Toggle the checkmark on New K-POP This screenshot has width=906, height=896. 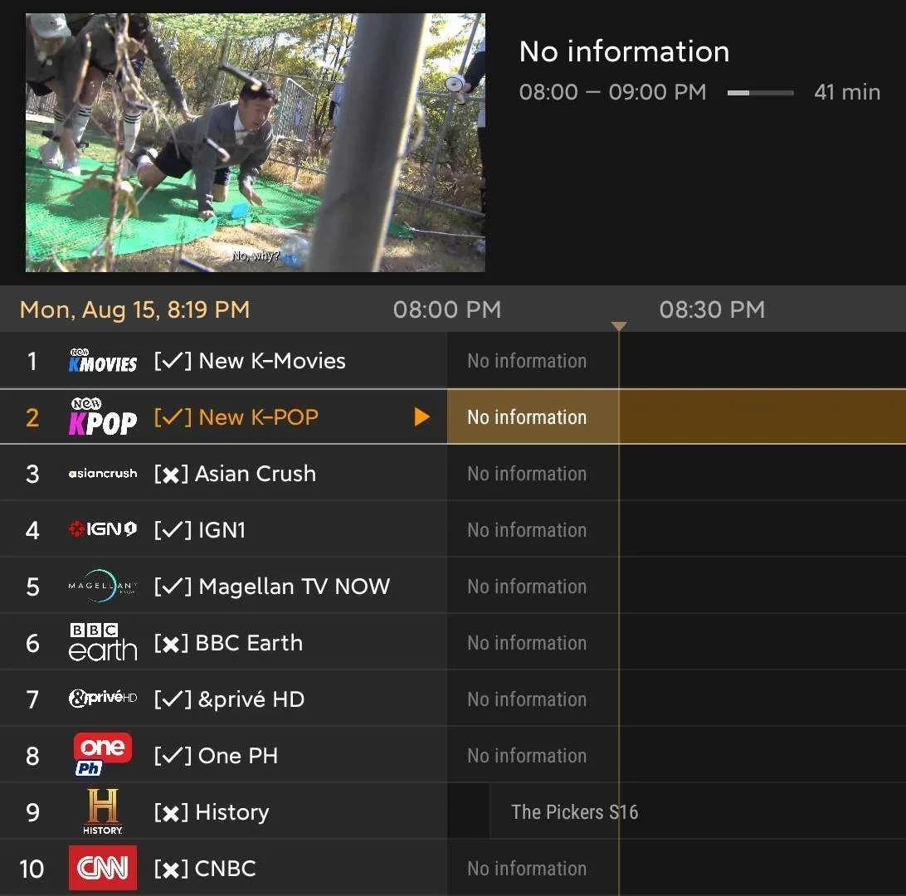click(x=173, y=417)
